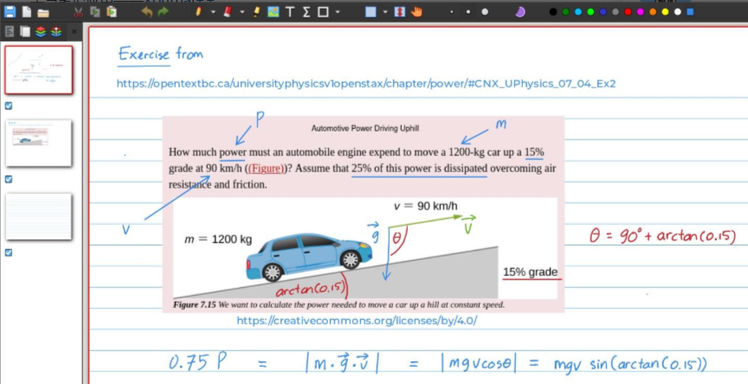748x384 pixels.
Task: Pick the bright green color swatch
Action: point(590,12)
